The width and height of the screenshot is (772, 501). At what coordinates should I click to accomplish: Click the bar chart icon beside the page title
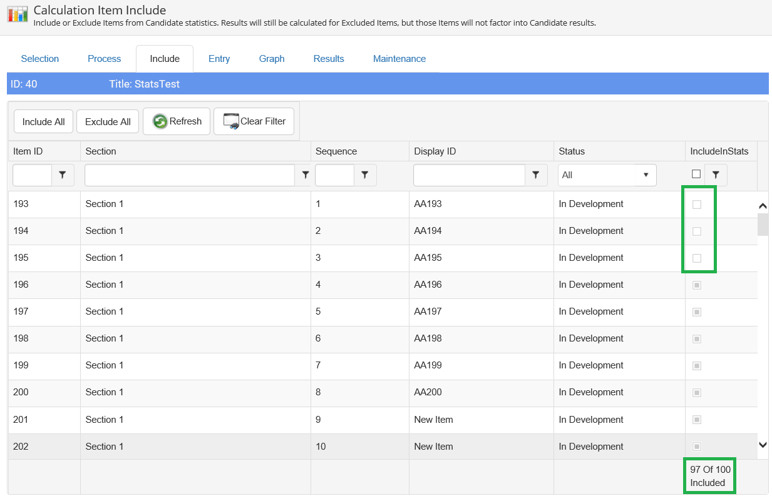tap(18, 15)
